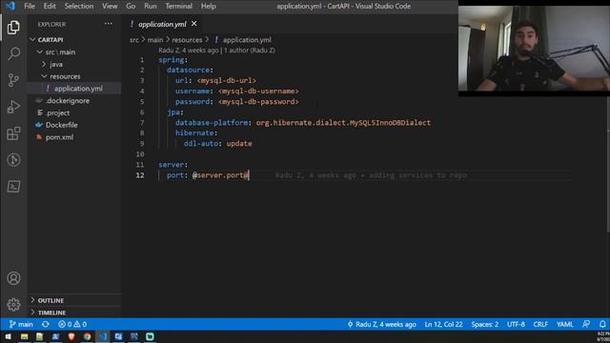Open the Git graph icon in the activity bar
The width and height of the screenshot is (610, 343).
point(13,160)
